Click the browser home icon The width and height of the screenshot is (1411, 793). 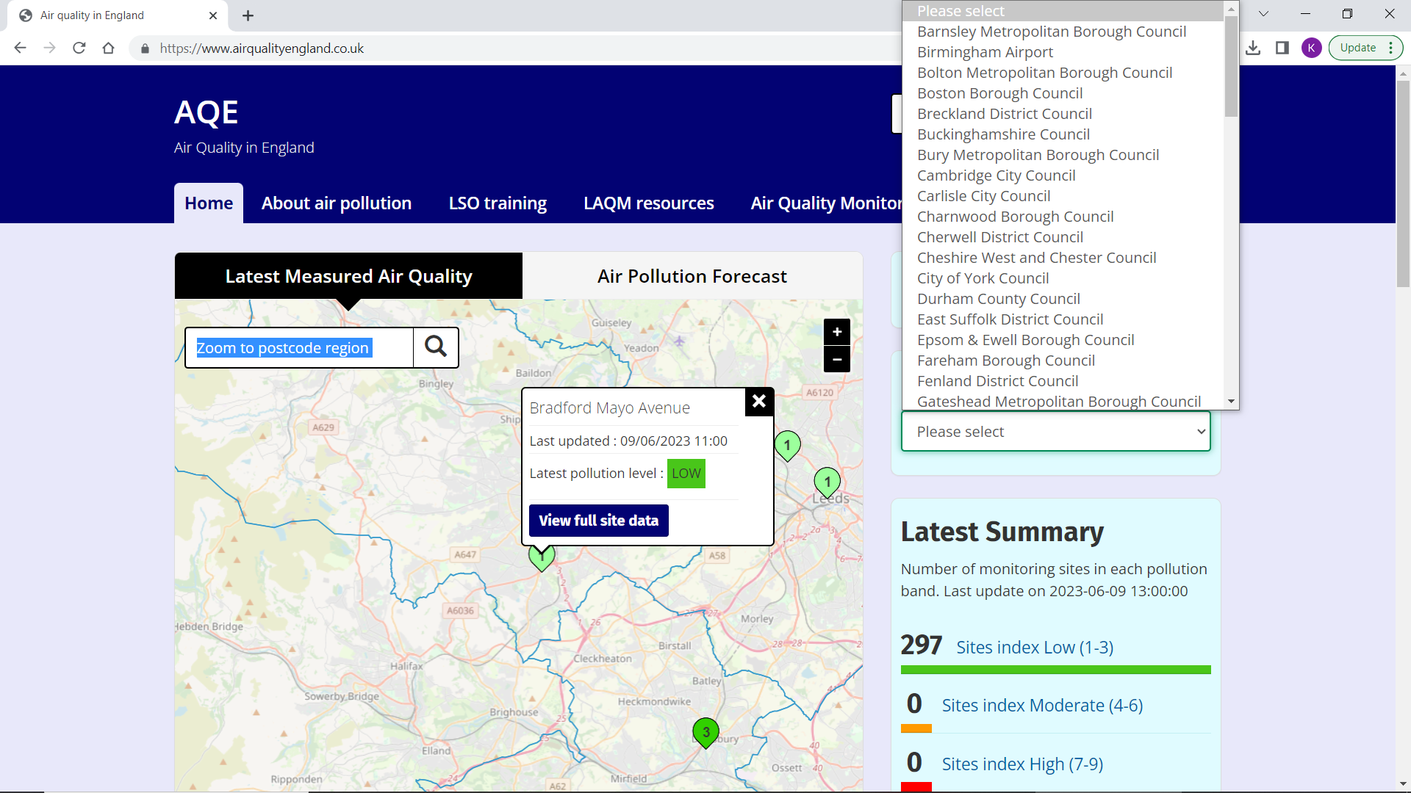(109, 48)
